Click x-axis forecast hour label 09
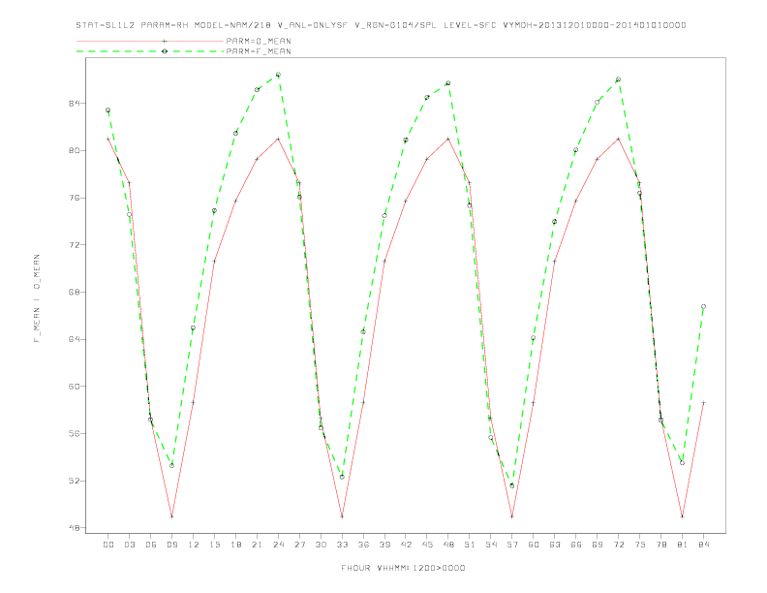The image size is (767, 593). [x=171, y=545]
